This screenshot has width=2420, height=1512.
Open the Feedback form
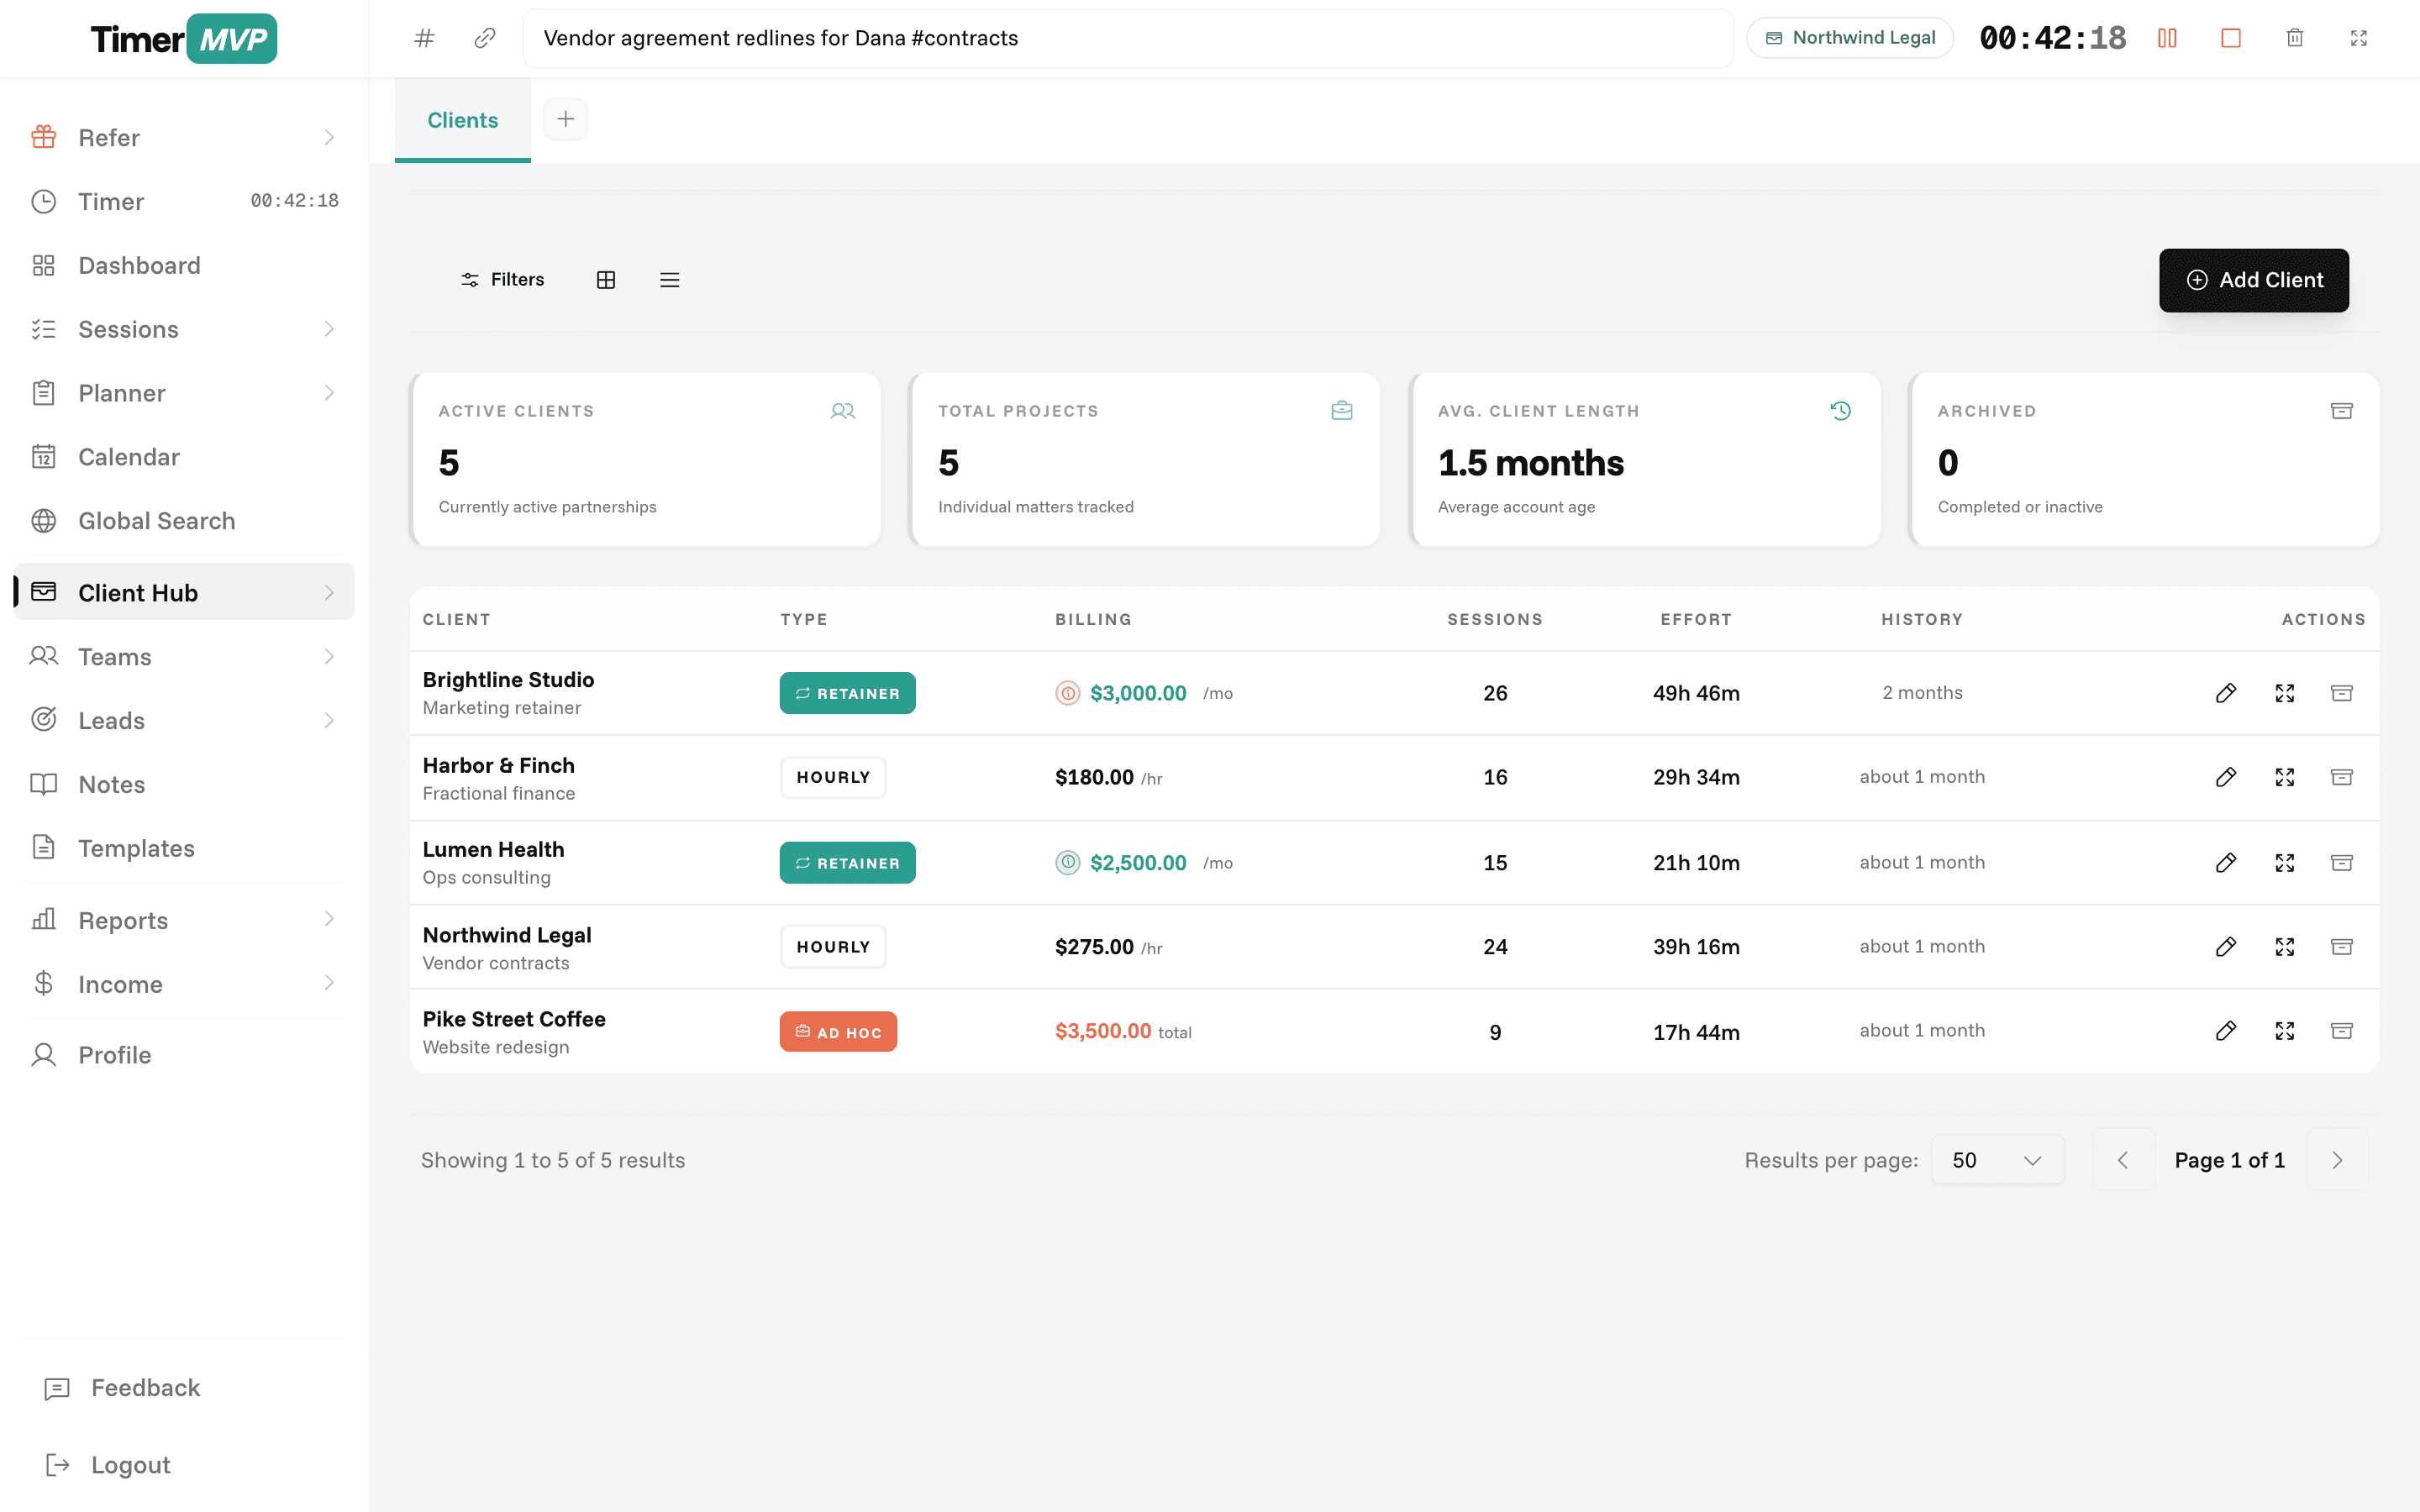[123, 1388]
